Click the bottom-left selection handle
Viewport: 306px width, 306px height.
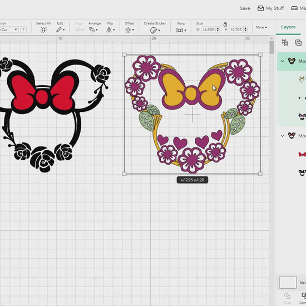click(x=124, y=174)
